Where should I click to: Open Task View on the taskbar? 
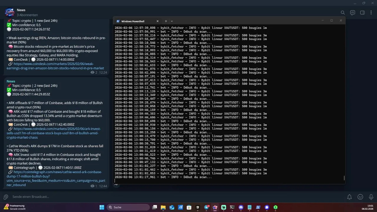click(155, 207)
